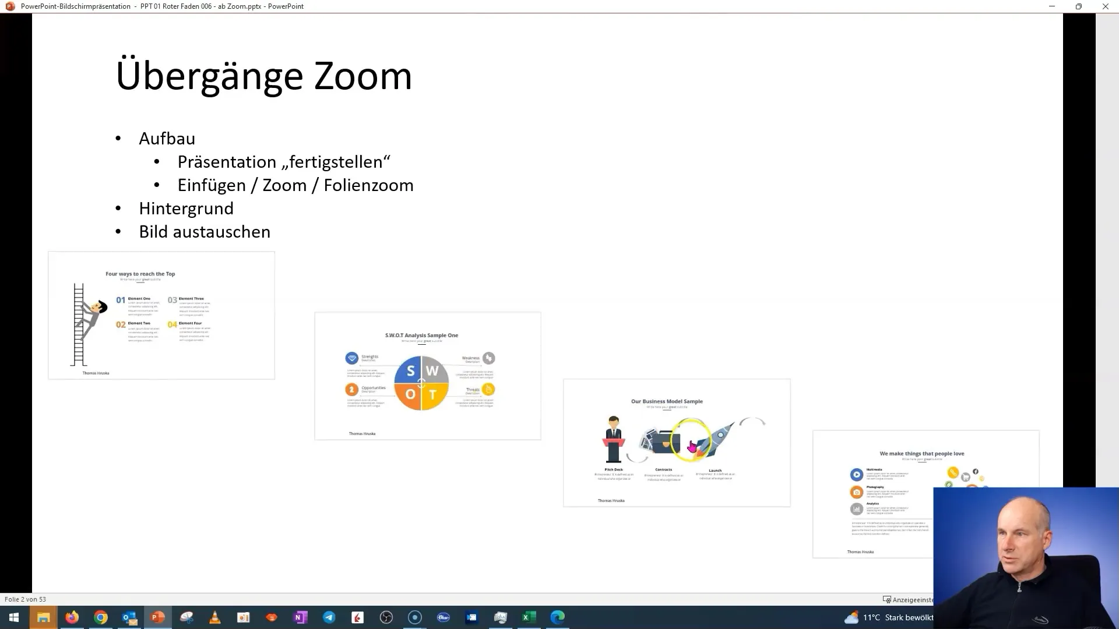Screen dimensions: 1119x629
Task: Open Excel from the taskbar
Action: (529, 617)
